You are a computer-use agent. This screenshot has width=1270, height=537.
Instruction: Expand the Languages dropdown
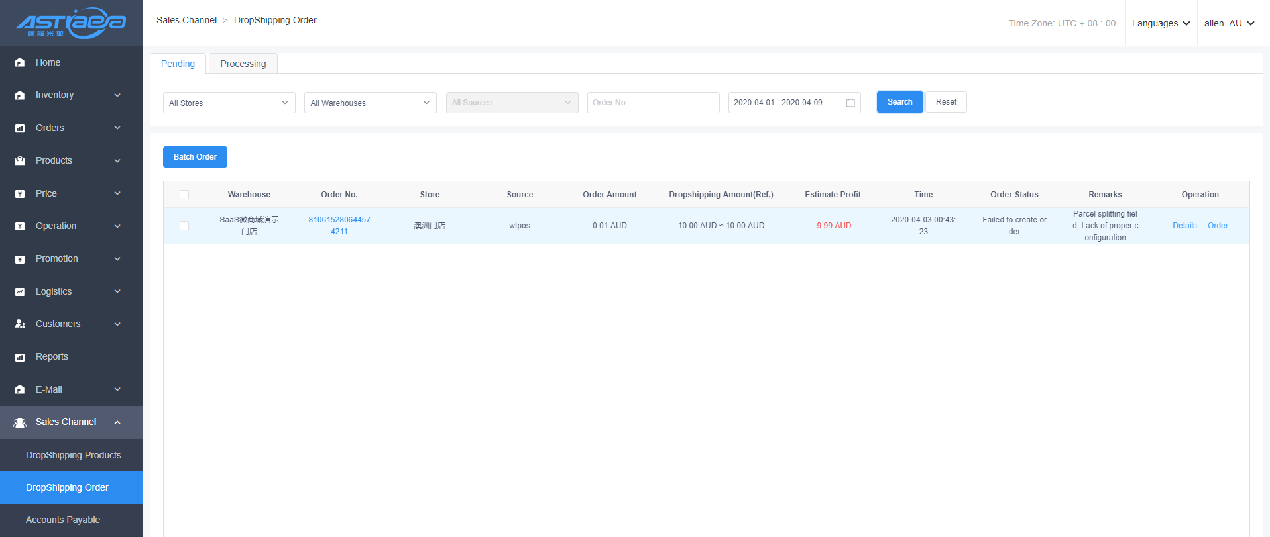click(x=1161, y=23)
